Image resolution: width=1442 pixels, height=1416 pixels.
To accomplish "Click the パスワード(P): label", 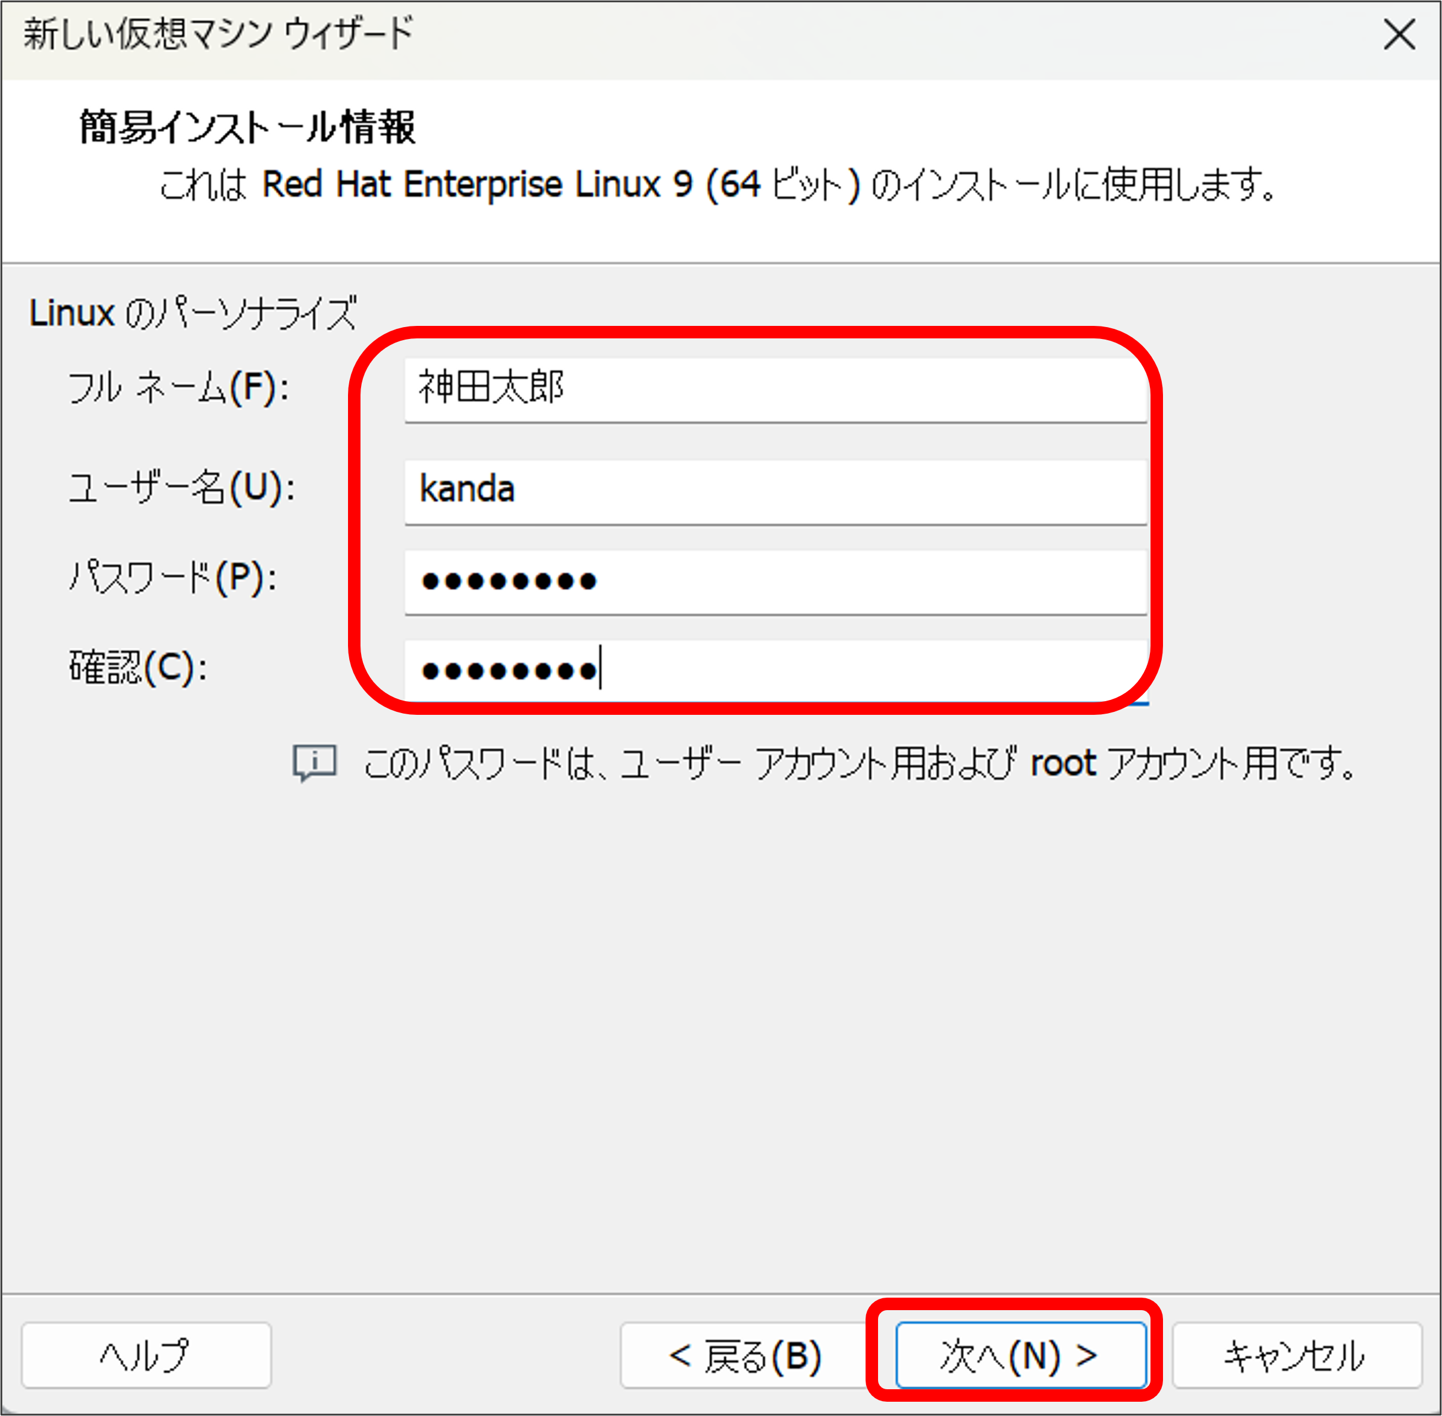I will [173, 578].
